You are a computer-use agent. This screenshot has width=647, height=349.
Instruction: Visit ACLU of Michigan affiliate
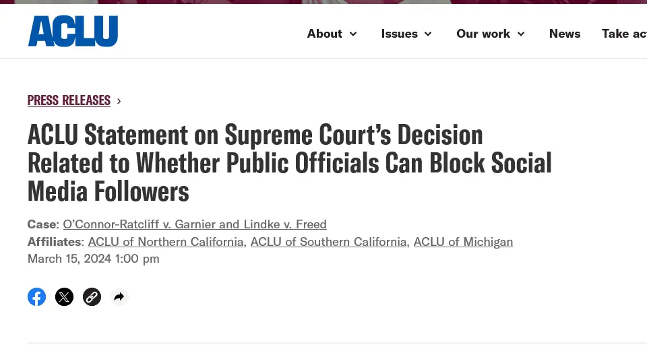(463, 242)
